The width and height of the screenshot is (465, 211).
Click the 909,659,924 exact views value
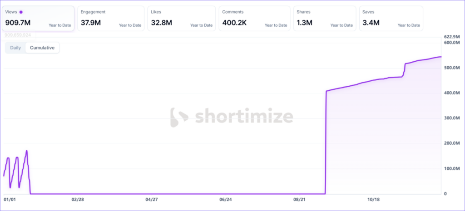18,35
